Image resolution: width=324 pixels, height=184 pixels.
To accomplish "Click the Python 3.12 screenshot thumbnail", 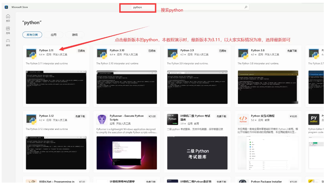I will (x=56, y=153).
